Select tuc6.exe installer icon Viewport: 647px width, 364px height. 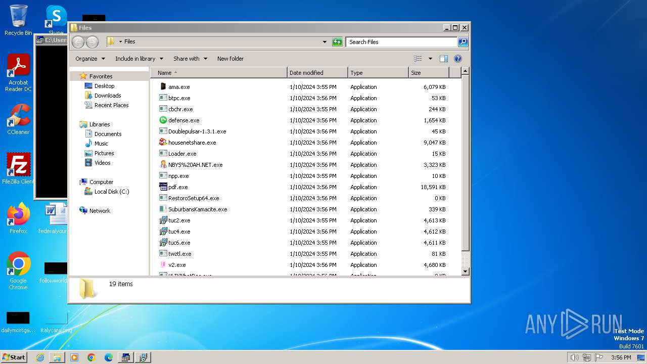pos(163,243)
